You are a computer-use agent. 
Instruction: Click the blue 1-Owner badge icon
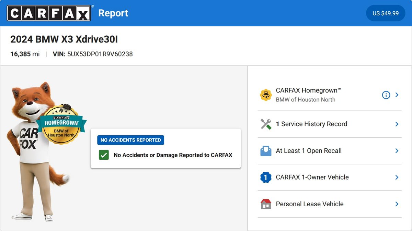pyautogui.click(x=266, y=177)
